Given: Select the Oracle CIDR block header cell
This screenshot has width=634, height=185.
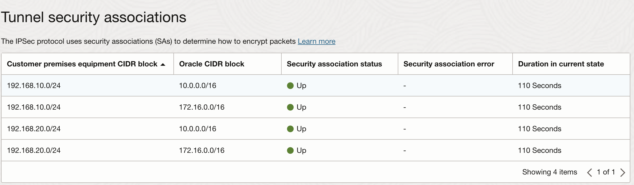Looking at the screenshot, I should click(212, 64).
